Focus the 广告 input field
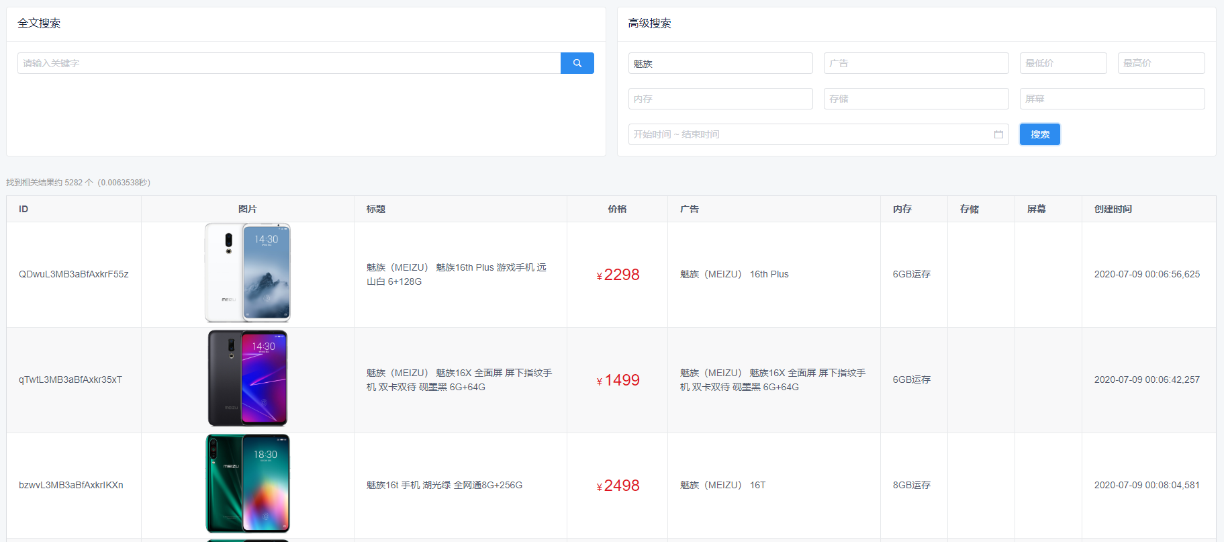This screenshot has width=1224, height=542. (916, 63)
